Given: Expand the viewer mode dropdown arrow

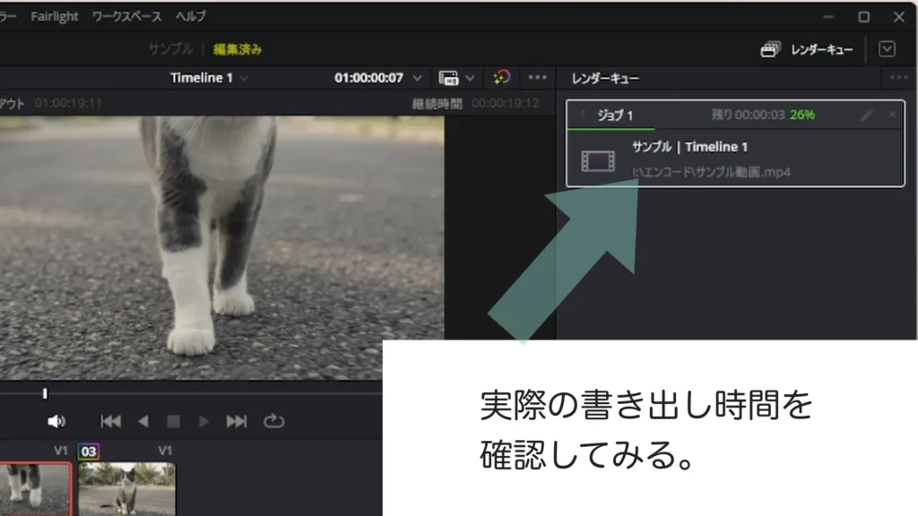Looking at the screenshot, I should click(470, 78).
